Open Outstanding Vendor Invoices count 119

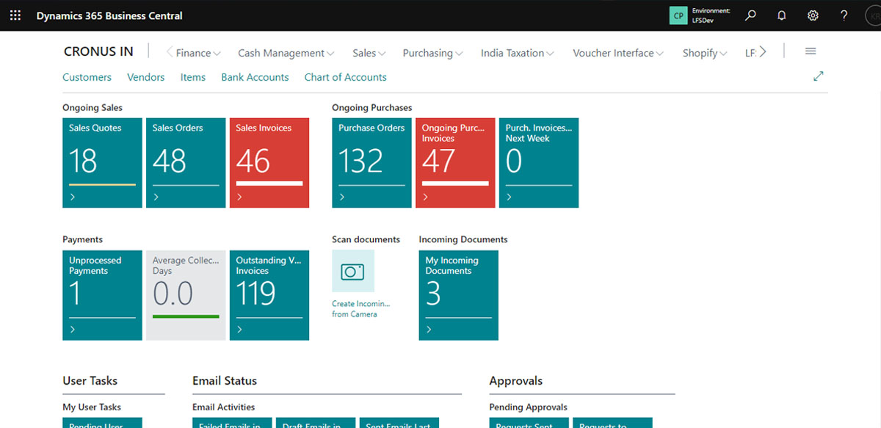(x=255, y=293)
